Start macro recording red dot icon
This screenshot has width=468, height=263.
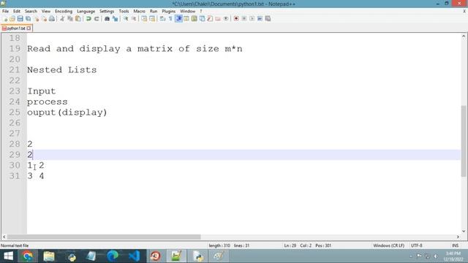click(236, 19)
